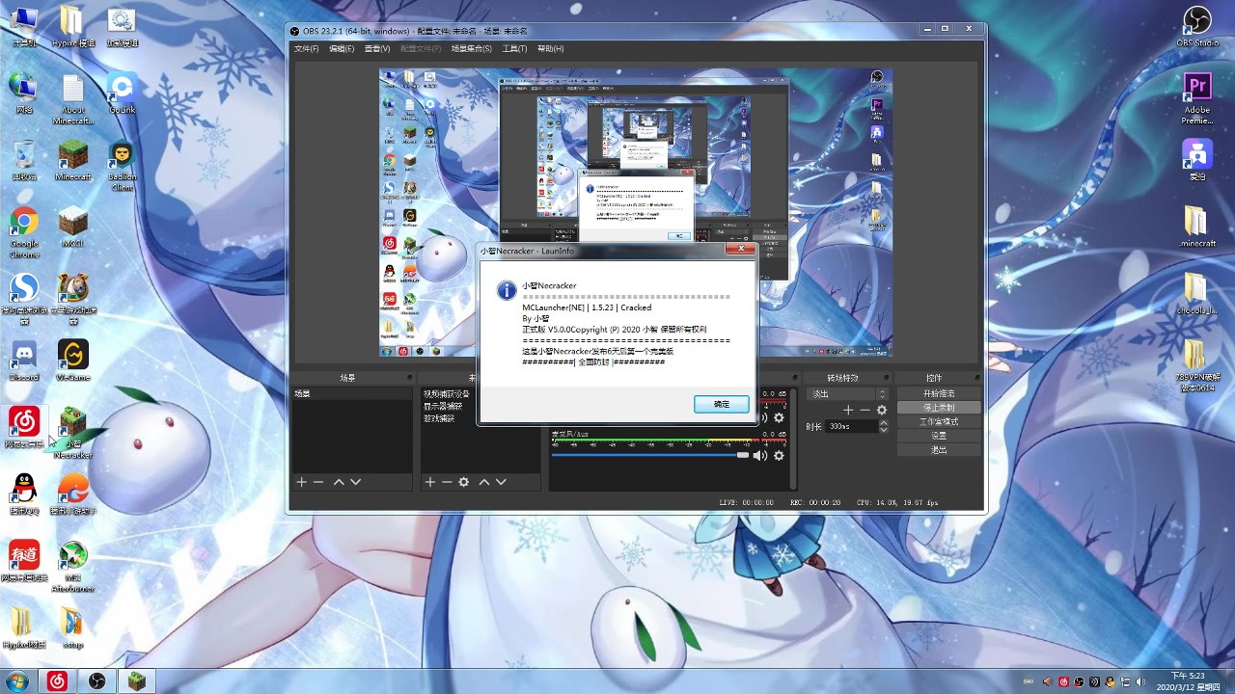Open 小智 Necracker desktop shortcut
This screenshot has width=1235, height=694.
[x=73, y=432]
